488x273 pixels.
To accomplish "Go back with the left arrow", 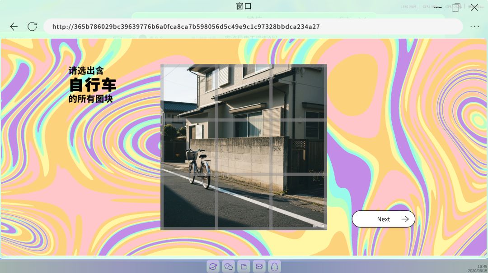I will pyautogui.click(x=14, y=27).
